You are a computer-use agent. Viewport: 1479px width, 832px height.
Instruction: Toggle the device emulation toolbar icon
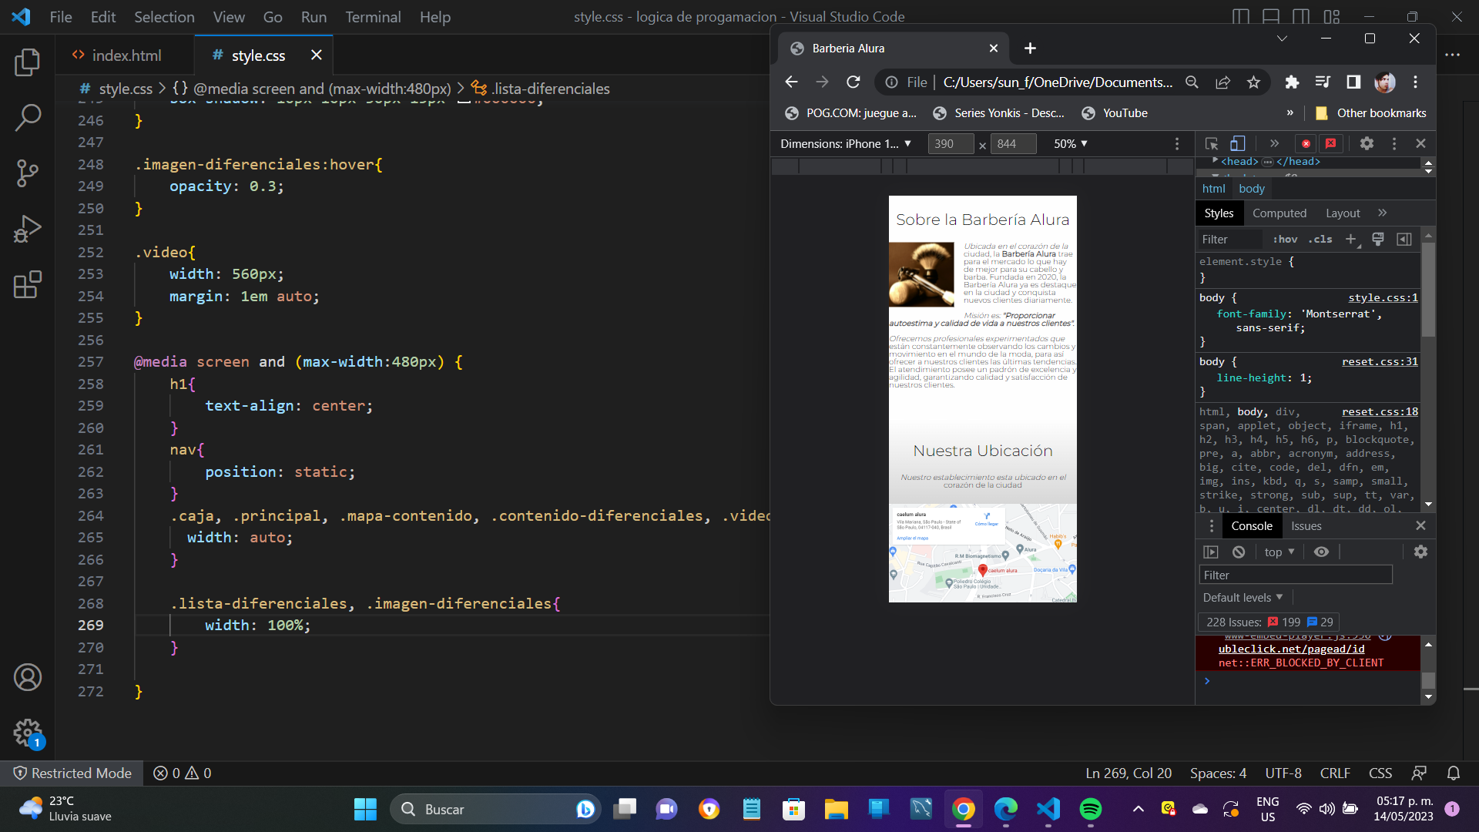coord(1237,143)
